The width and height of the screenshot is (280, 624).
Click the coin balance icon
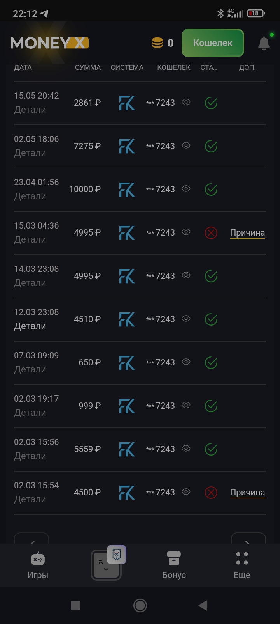(x=157, y=43)
